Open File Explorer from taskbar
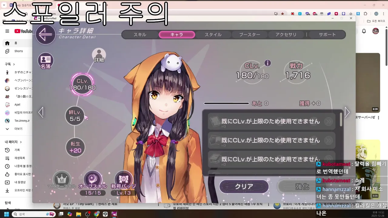The height and width of the screenshot is (218, 388). [x=79, y=214]
